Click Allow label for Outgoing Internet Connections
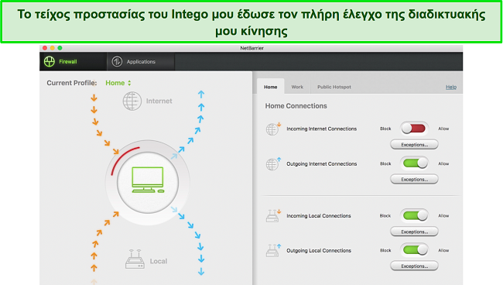 (x=443, y=163)
